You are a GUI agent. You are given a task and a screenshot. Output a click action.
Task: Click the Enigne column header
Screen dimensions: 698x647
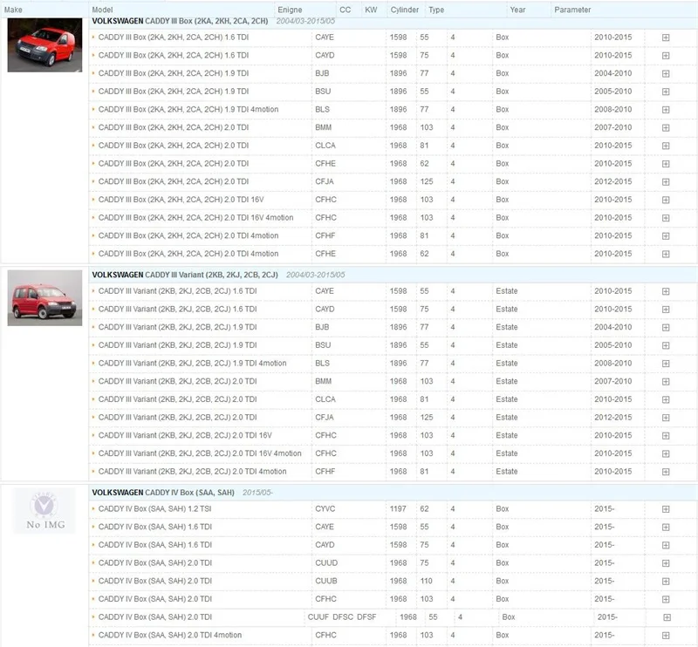(x=290, y=10)
